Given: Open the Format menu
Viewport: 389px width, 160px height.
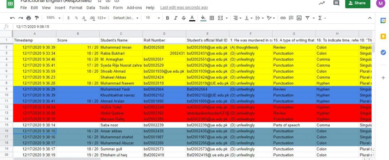Looking at the screenshot, I should click(76, 8).
